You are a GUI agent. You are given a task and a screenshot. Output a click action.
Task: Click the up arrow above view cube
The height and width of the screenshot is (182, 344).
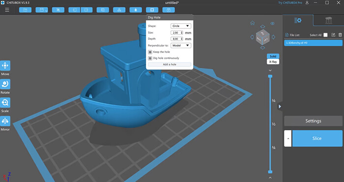click(x=262, y=27)
